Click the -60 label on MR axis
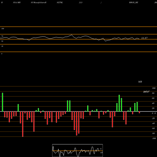 (153, 128)
